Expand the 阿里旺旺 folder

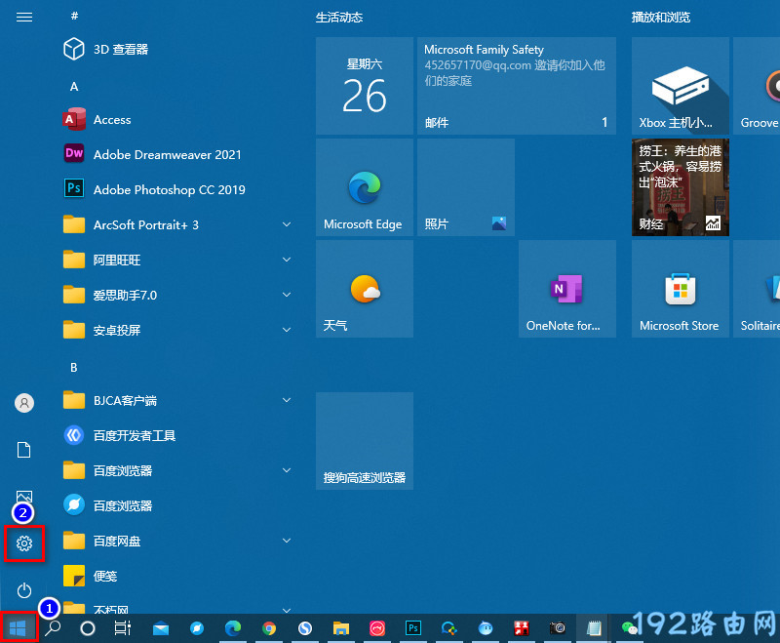[286, 261]
